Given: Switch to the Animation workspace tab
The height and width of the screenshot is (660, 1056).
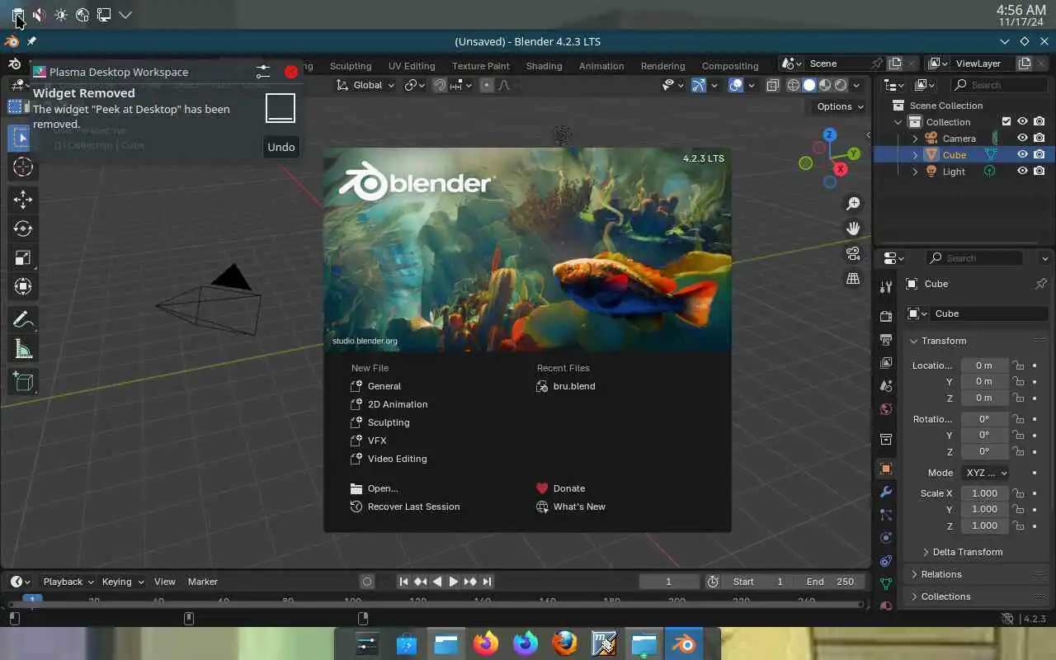Looking at the screenshot, I should tap(601, 66).
